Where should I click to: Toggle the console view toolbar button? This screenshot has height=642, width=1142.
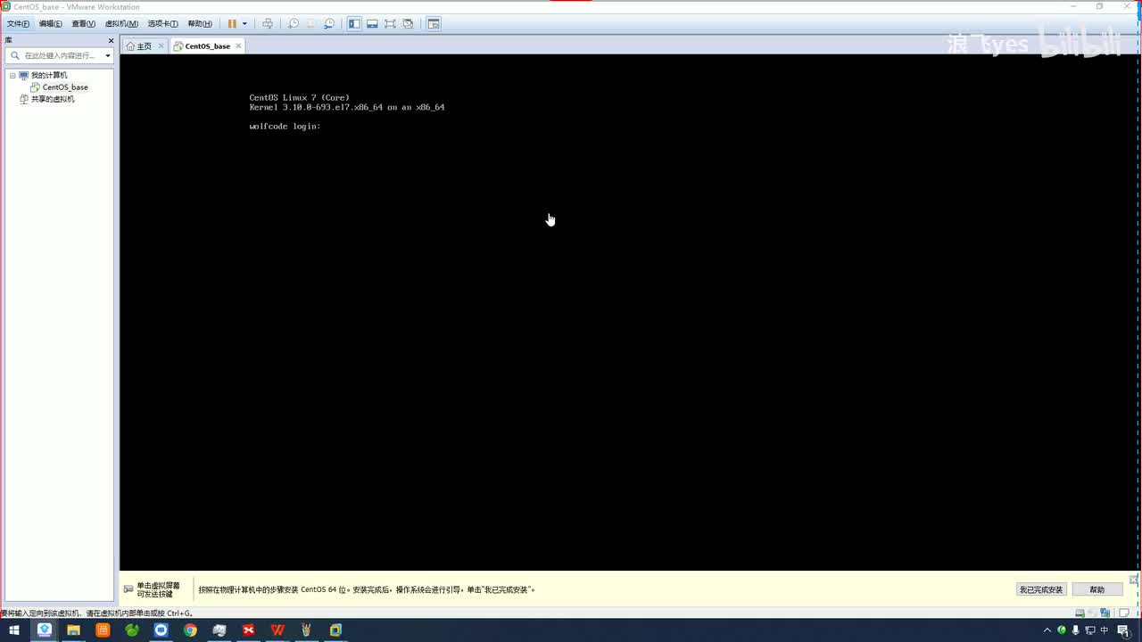click(434, 24)
